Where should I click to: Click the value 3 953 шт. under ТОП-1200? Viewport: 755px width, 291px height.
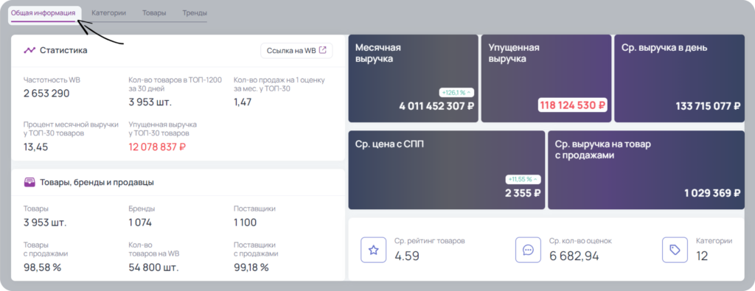click(150, 102)
